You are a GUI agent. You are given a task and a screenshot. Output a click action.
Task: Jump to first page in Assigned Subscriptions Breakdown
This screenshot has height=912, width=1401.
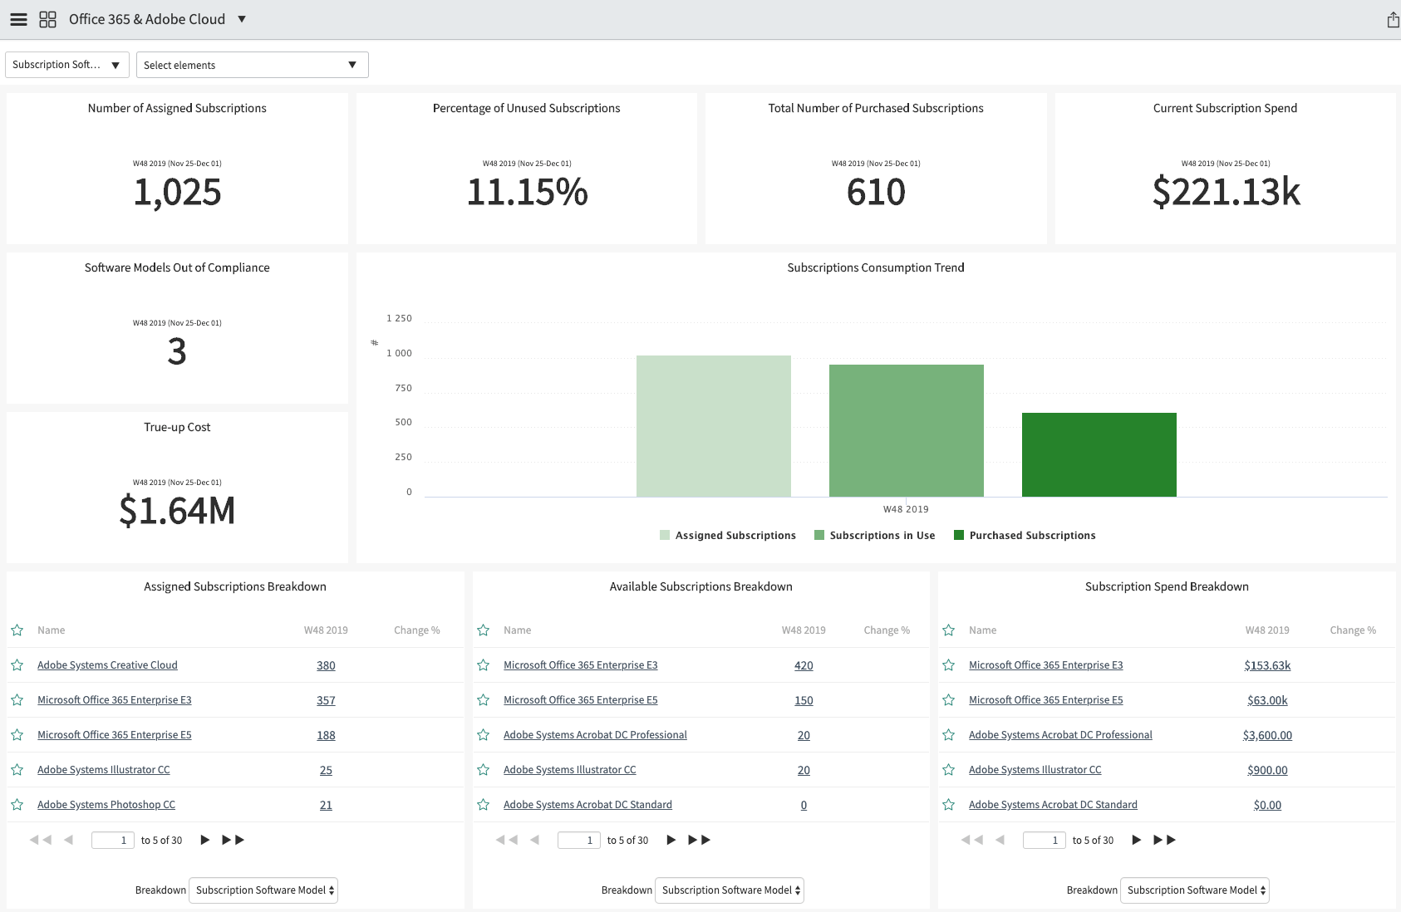pyautogui.click(x=41, y=840)
